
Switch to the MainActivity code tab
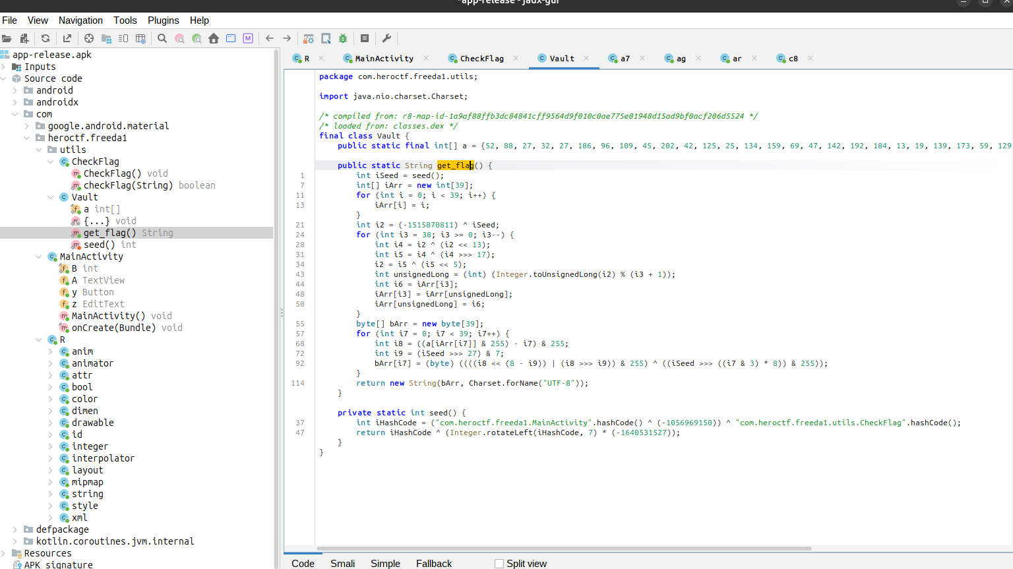pyautogui.click(x=386, y=58)
